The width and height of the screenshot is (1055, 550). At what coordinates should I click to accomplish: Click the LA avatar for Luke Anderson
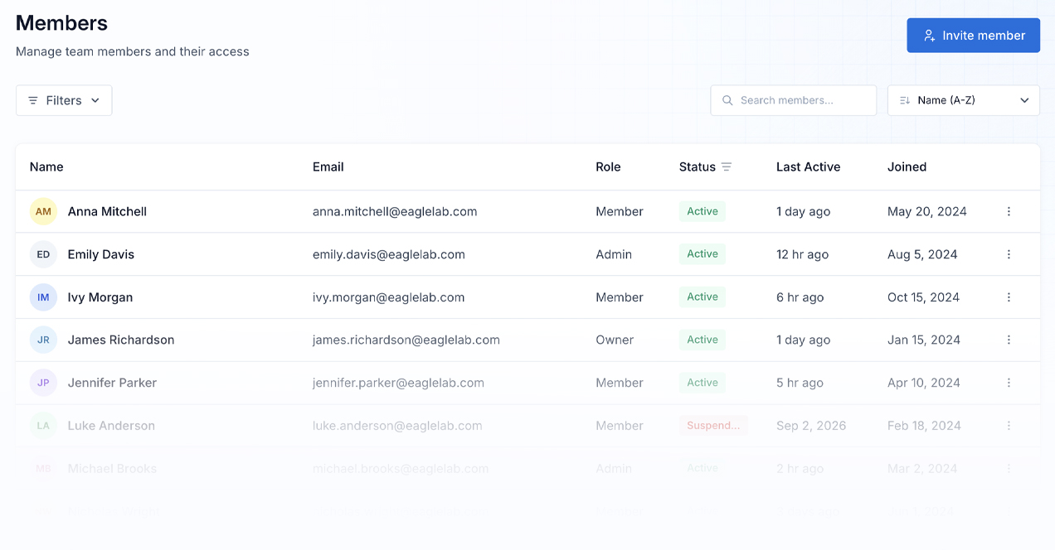click(x=43, y=426)
